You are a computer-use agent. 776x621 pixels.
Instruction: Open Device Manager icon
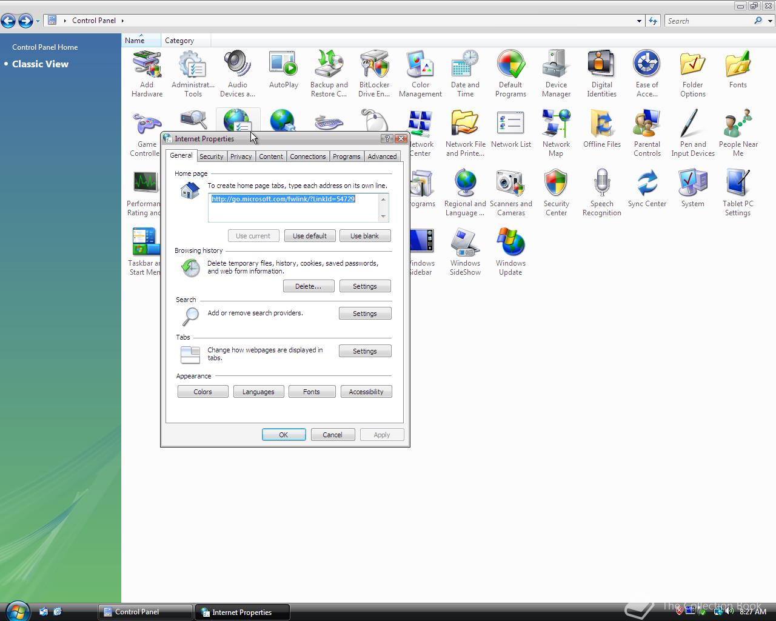[556, 74]
